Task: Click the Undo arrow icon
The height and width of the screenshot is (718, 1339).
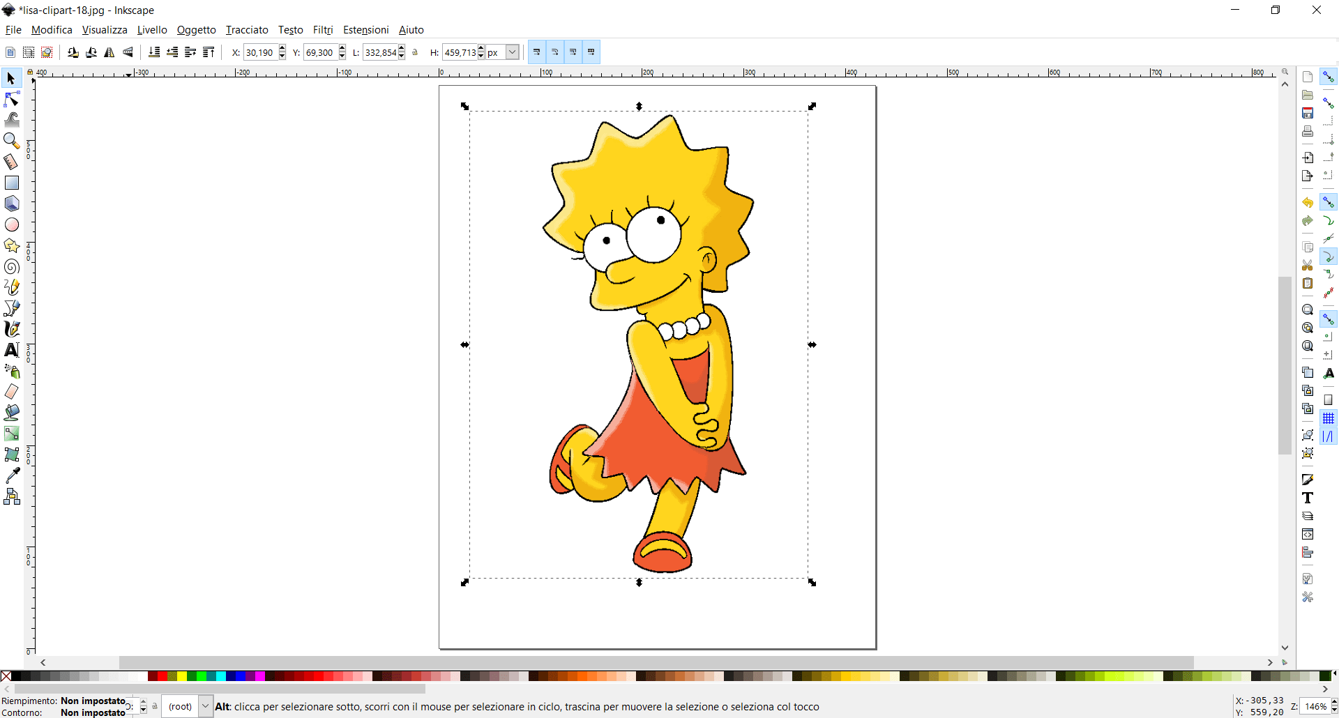Action: click(1308, 203)
